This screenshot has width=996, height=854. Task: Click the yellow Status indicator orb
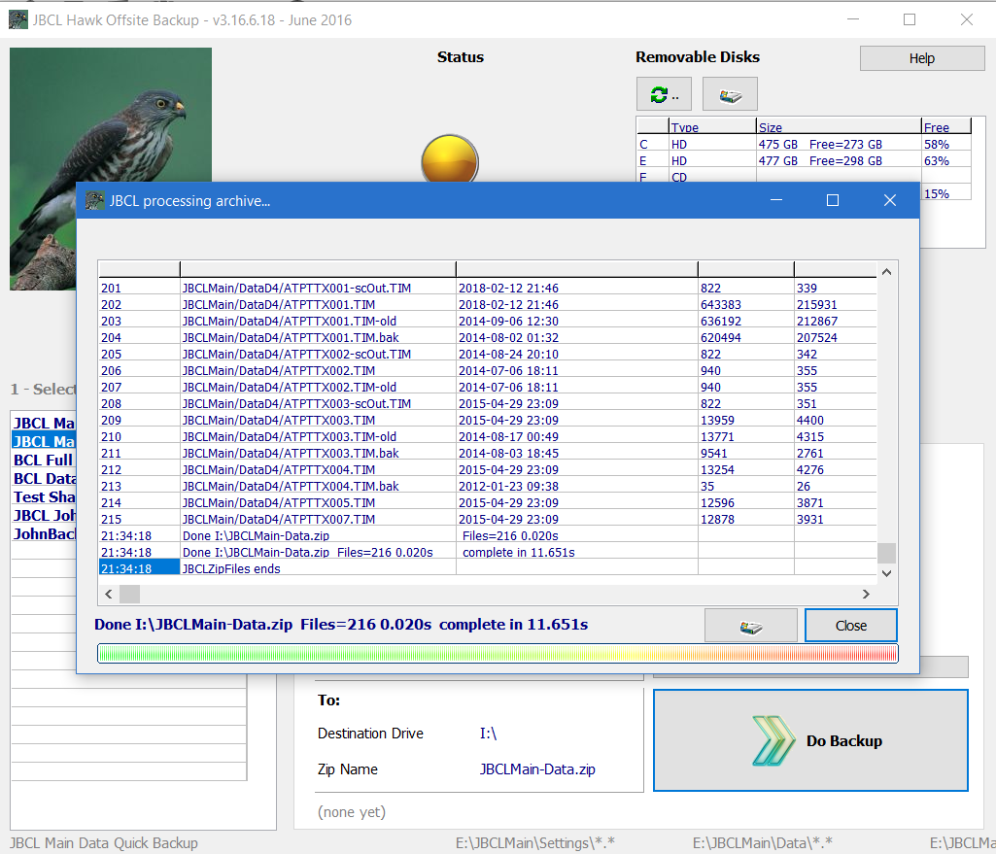click(449, 160)
